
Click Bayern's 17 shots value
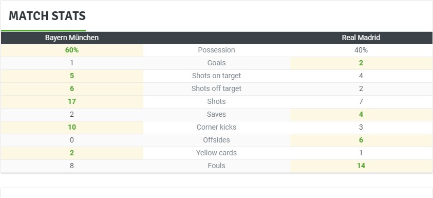(72, 101)
